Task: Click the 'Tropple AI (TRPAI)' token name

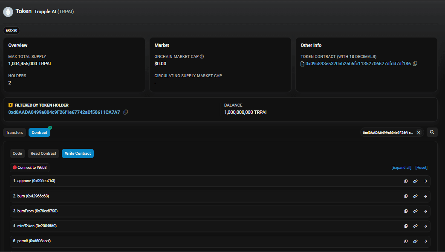Action: click(x=54, y=12)
